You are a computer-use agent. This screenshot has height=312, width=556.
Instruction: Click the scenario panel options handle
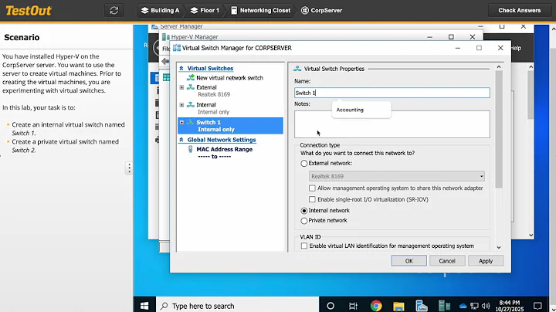[x=129, y=168]
